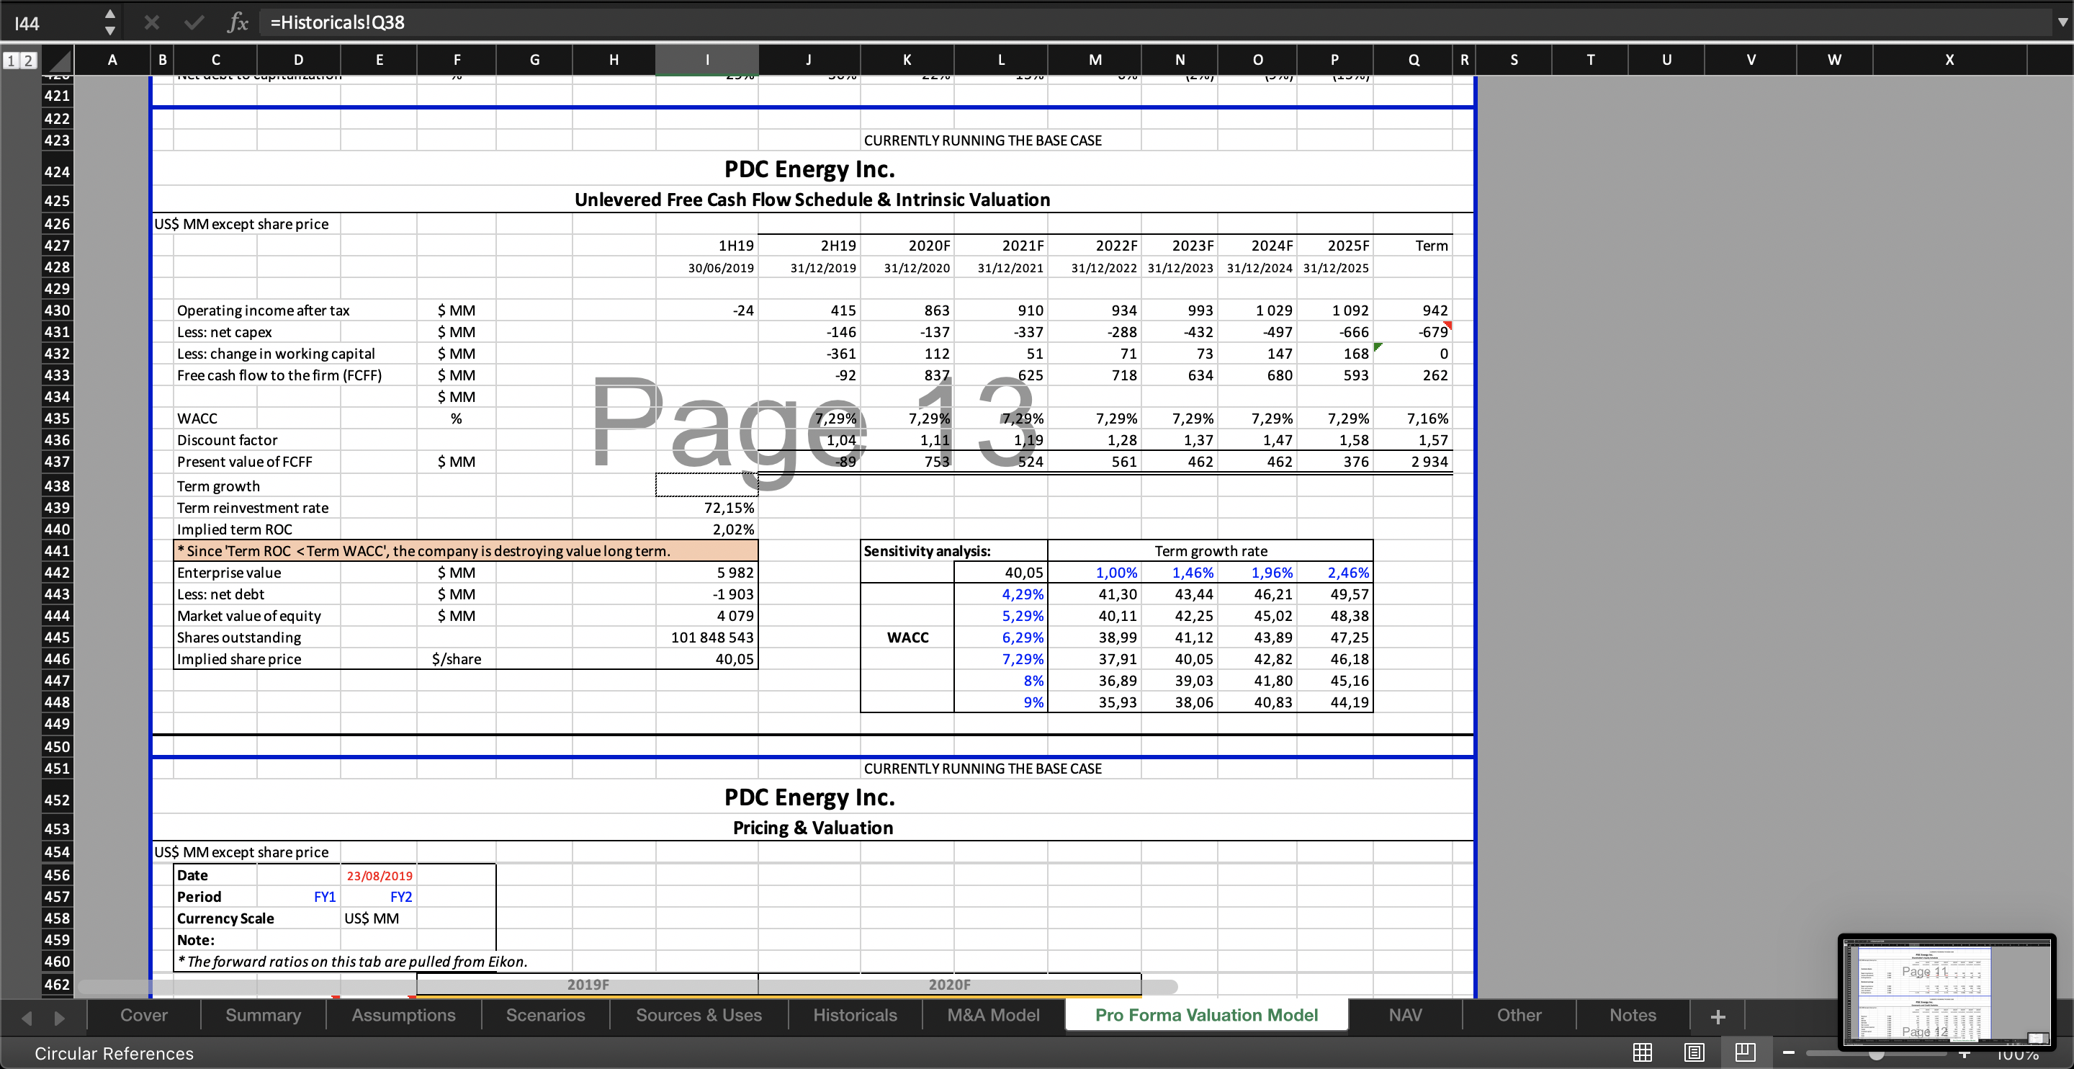Click the orange Term ROC warning note
Screen dimensions: 2074x1069
[x=466, y=551]
